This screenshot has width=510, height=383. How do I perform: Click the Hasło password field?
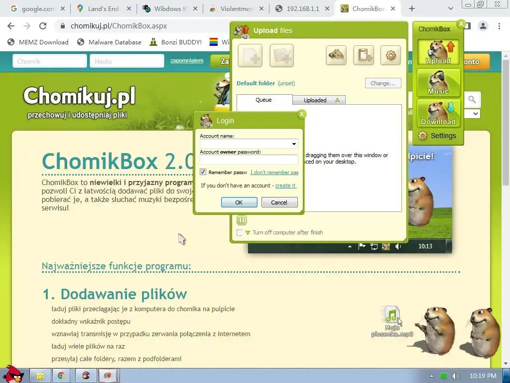127,61
